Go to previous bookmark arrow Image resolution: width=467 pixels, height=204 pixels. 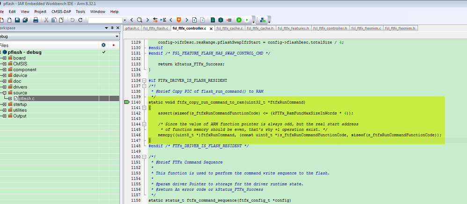click(171, 20)
